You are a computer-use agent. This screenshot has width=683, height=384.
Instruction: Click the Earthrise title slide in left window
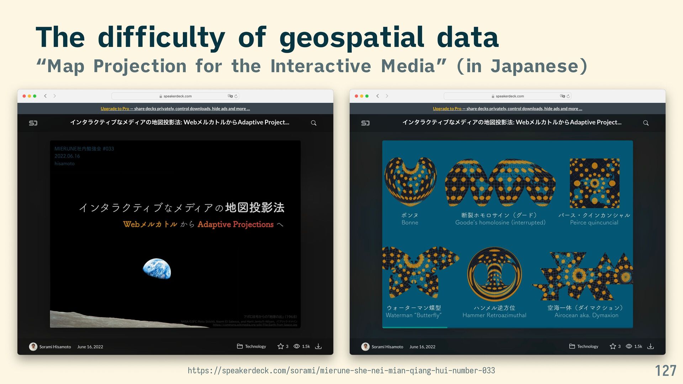[x=175, y=234]
